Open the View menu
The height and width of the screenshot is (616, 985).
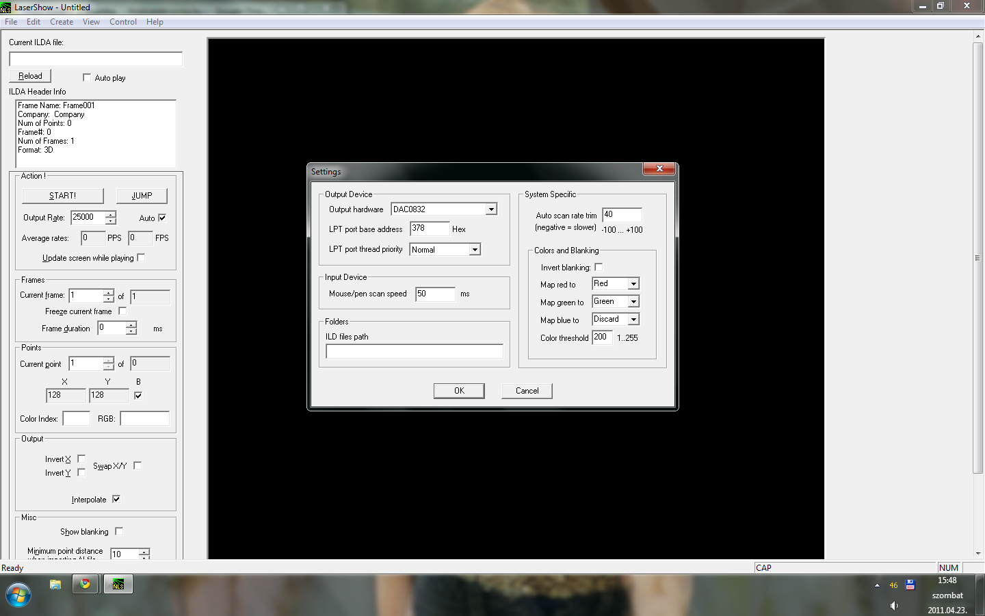coord(91,22)
